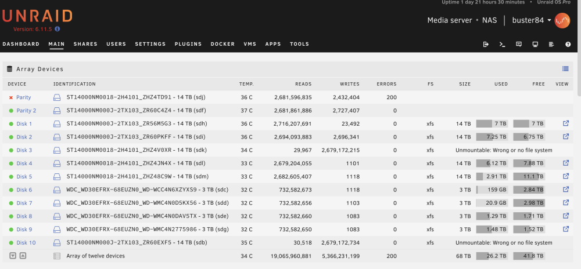Click the Logout icon in header
This screenshot has height=269, width=581.
pos(486,44)
